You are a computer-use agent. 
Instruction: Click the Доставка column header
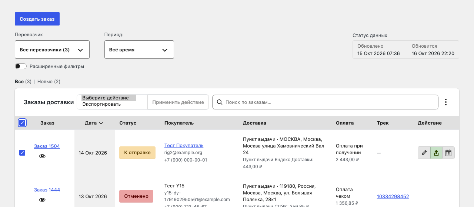[254, 123]
